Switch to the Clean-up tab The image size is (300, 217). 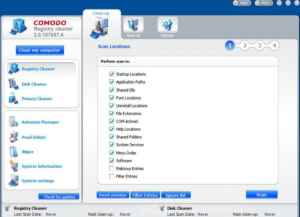101,13
